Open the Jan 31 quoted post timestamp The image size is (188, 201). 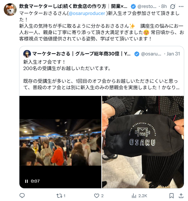click(173, 54)
